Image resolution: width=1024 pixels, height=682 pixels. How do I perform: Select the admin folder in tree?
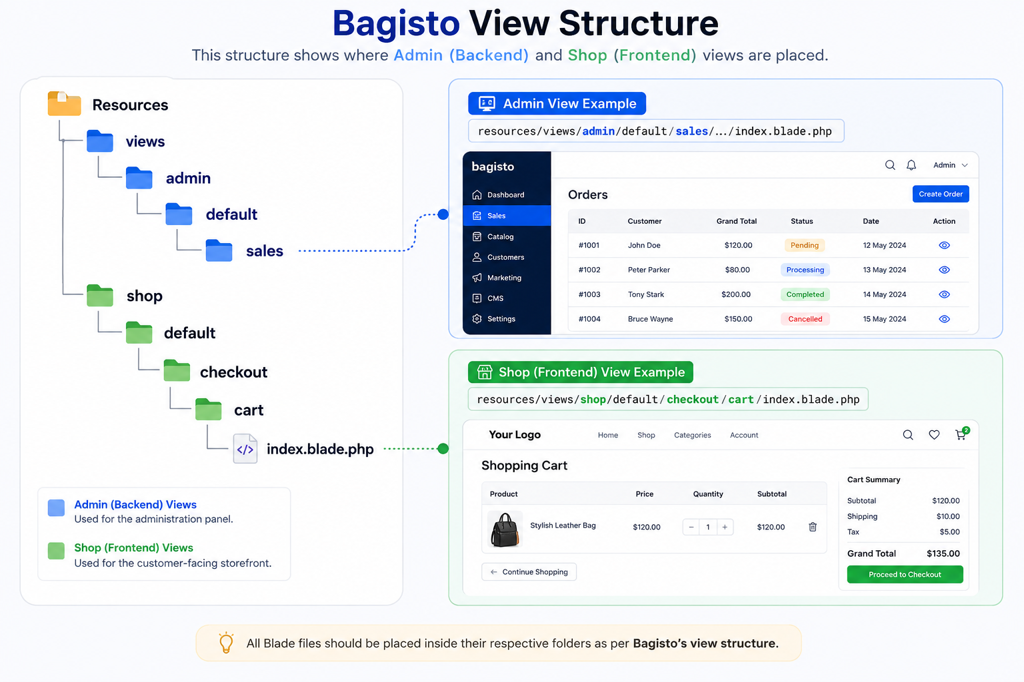pyautogui.click(x=139, y=178)
